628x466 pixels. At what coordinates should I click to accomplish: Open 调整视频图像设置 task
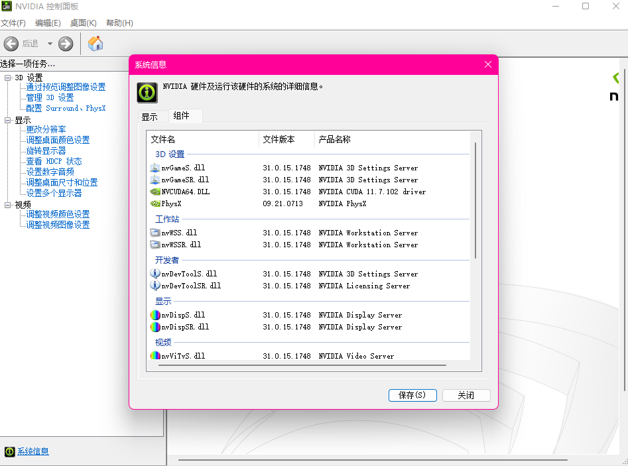pyautogui.click(x=58, y=225)
